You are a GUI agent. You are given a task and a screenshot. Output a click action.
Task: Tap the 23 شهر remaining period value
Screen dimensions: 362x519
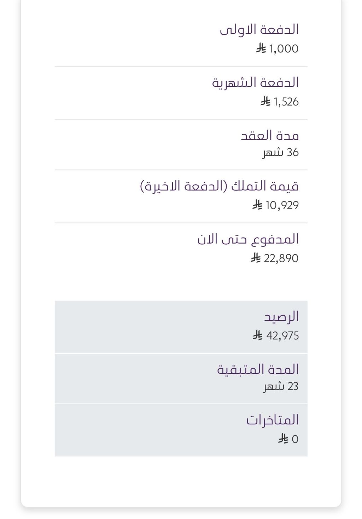point(281,386)
